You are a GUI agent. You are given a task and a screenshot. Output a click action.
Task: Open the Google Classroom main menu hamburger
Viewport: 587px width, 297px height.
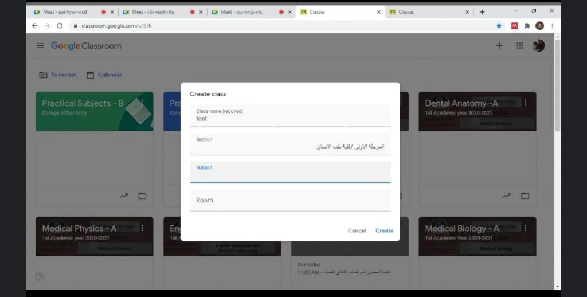[x=40, y=46]
